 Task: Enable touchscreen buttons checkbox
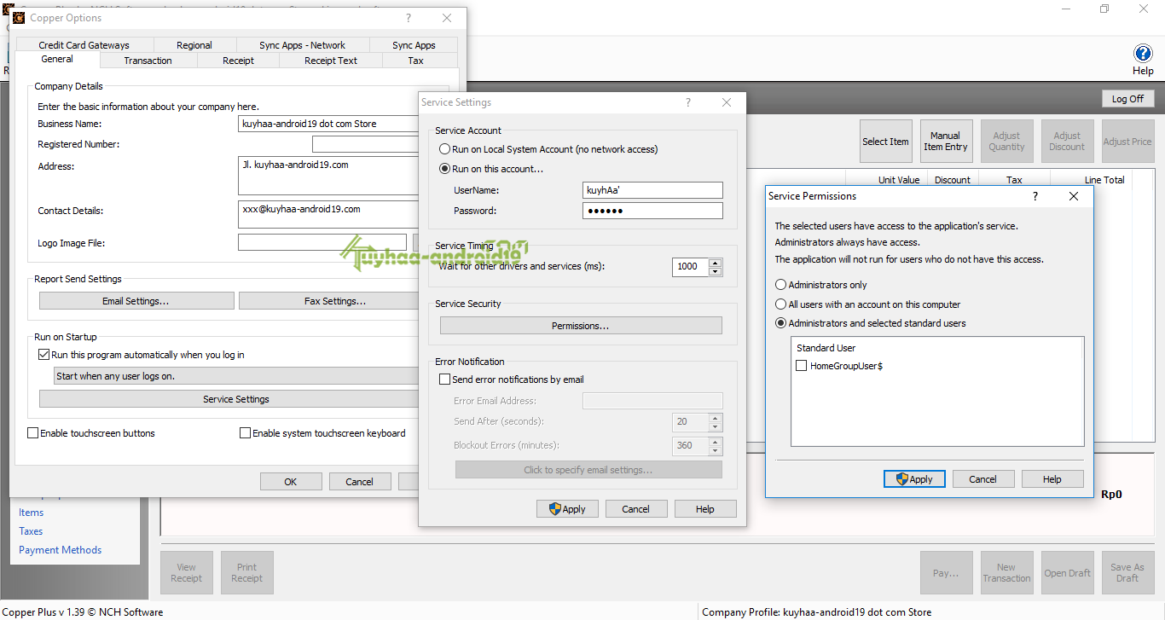pyautogui.click(x=32, y=432)
